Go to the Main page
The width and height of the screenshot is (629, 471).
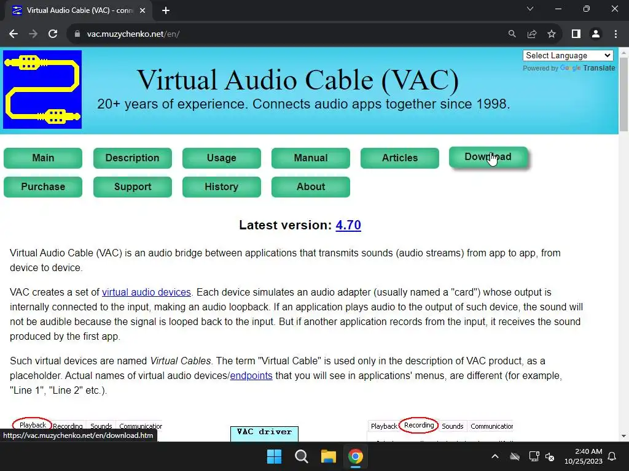pyautogui.click(x=43, y=158)
